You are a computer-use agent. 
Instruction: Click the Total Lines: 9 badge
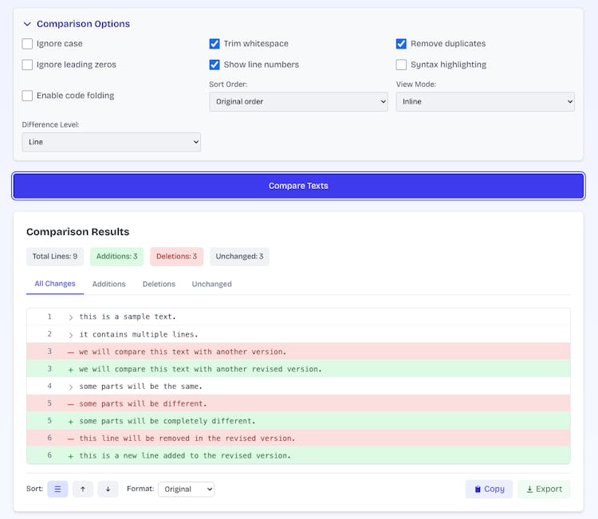coord(55,257)
